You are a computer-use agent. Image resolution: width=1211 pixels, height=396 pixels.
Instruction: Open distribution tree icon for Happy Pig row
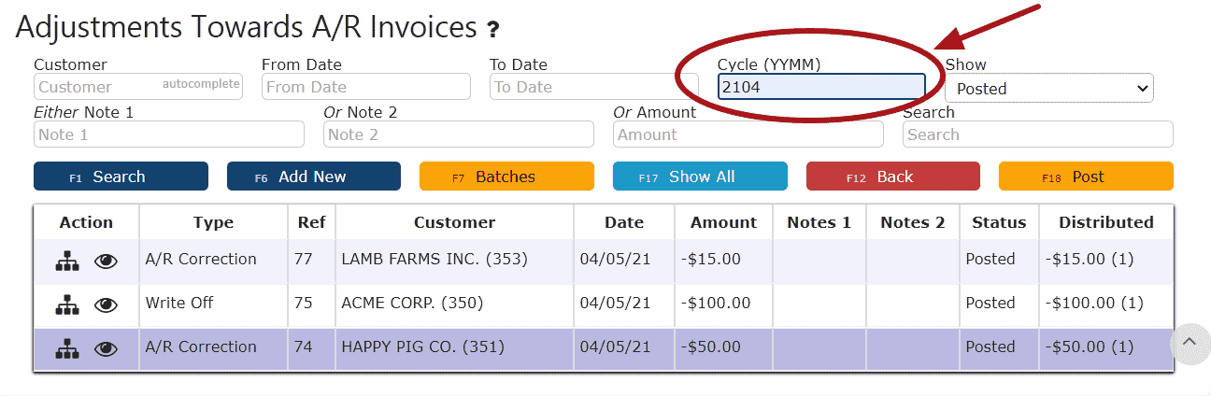tap(66, 349)
